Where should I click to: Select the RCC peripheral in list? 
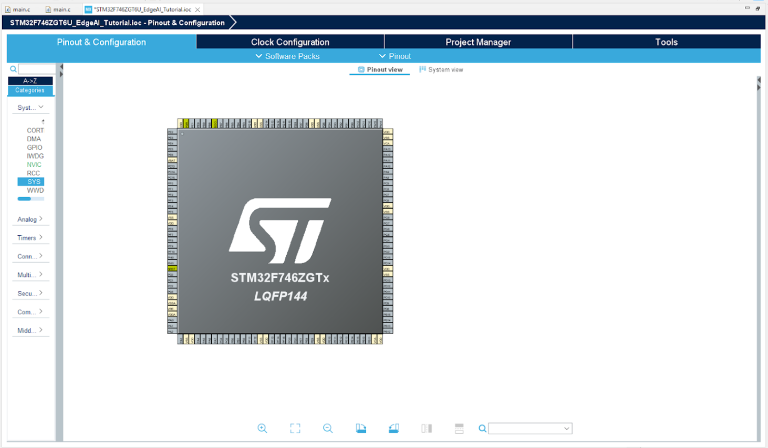click(34, 173)
